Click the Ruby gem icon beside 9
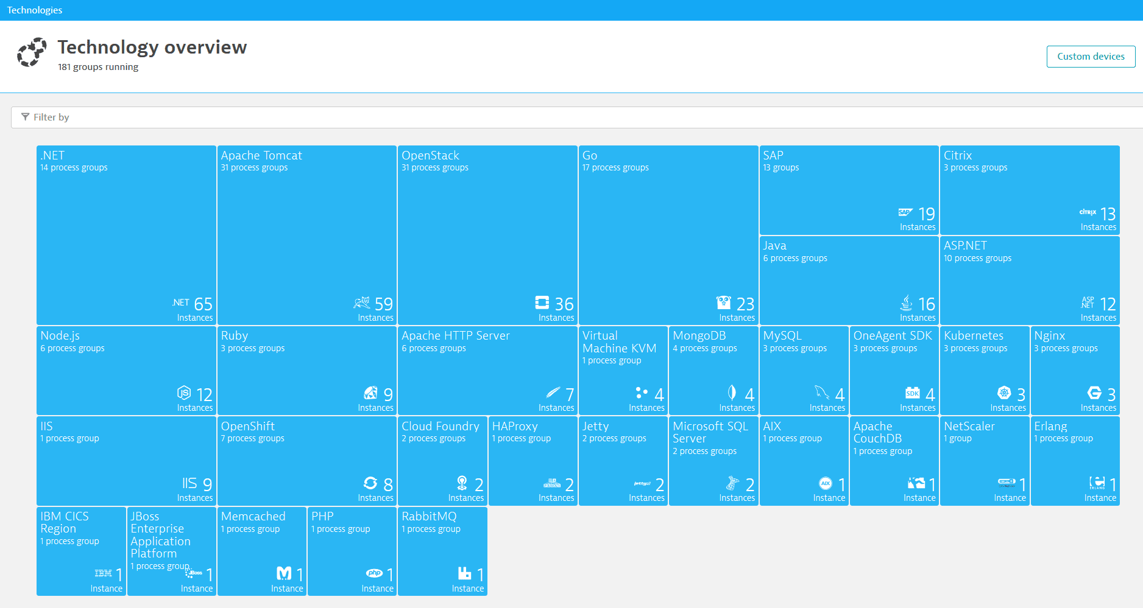This screenshot has height=608, width=1143. pyautogui.click(x=370, y=393)
